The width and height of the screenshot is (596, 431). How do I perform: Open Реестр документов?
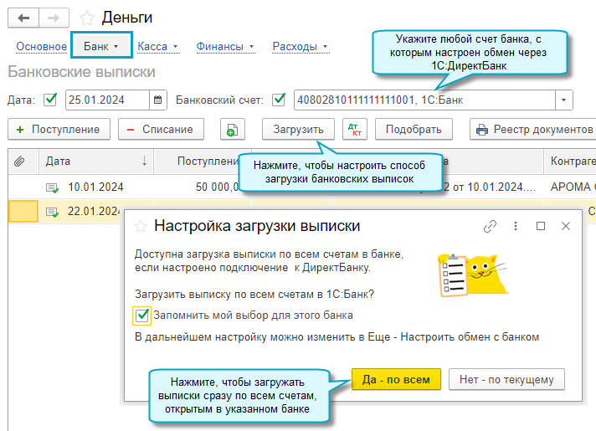coord(533,130)
